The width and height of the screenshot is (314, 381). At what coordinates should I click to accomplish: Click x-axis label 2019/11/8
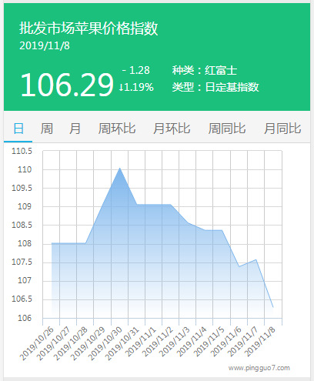pyautogui.click(x=260, y=342)
